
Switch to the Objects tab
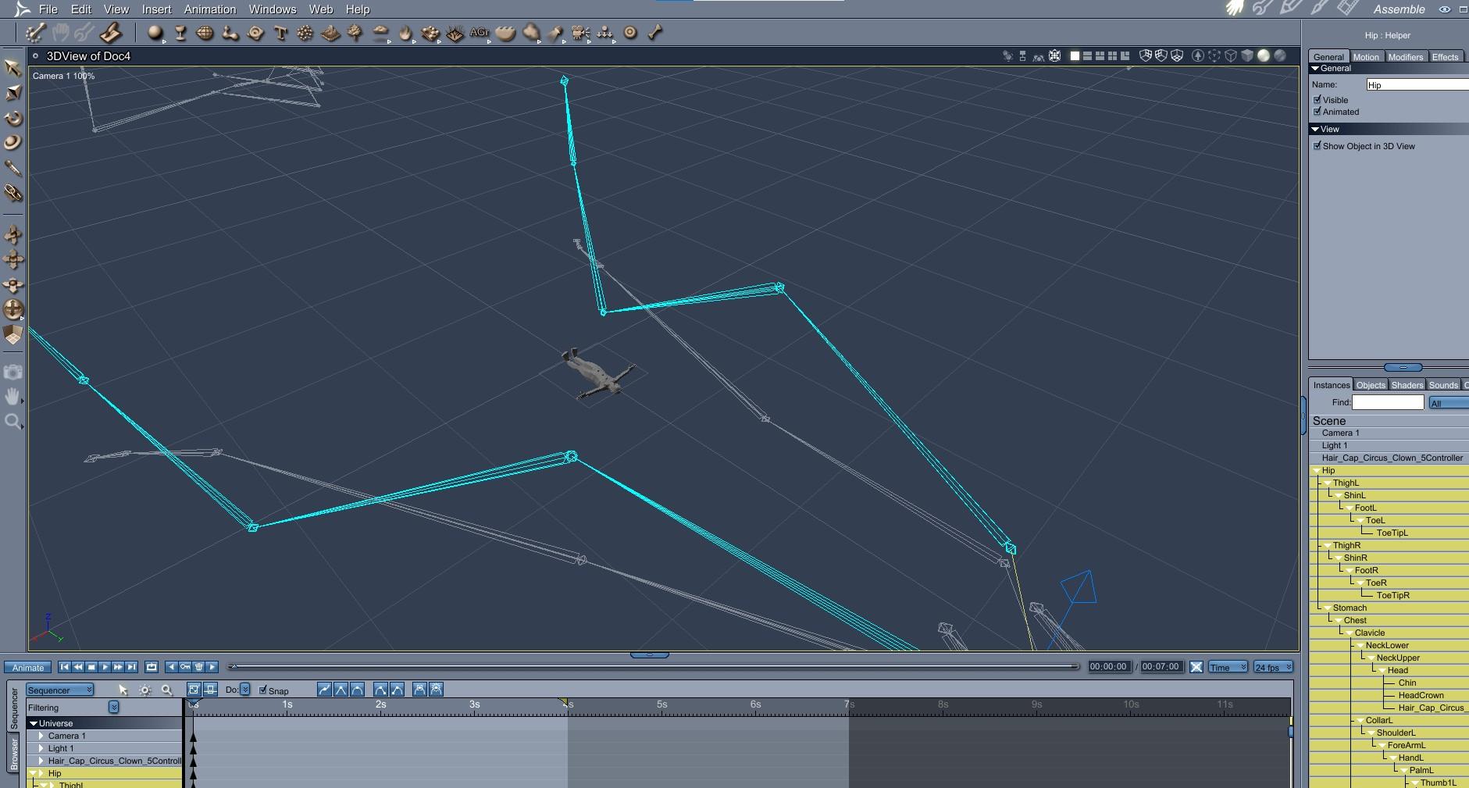click(x=1371, y=385)
